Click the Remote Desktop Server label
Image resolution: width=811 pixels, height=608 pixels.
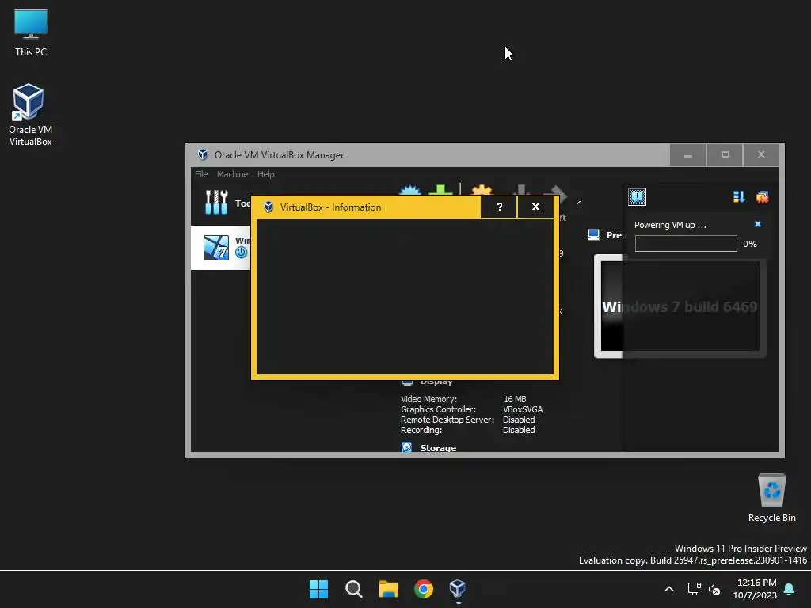(447, 420)
